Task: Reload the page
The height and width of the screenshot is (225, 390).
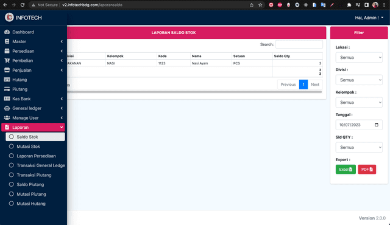Action: coord(23,5)
